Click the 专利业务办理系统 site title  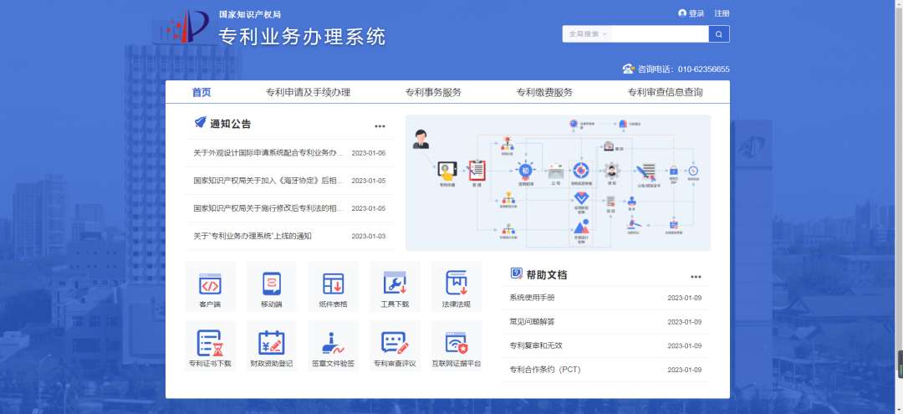click(x=302, y=36)
